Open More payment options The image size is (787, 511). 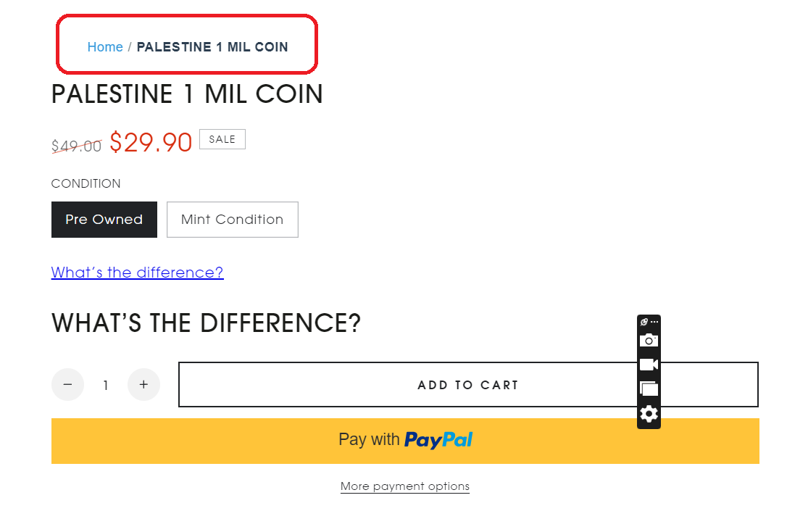405,486
